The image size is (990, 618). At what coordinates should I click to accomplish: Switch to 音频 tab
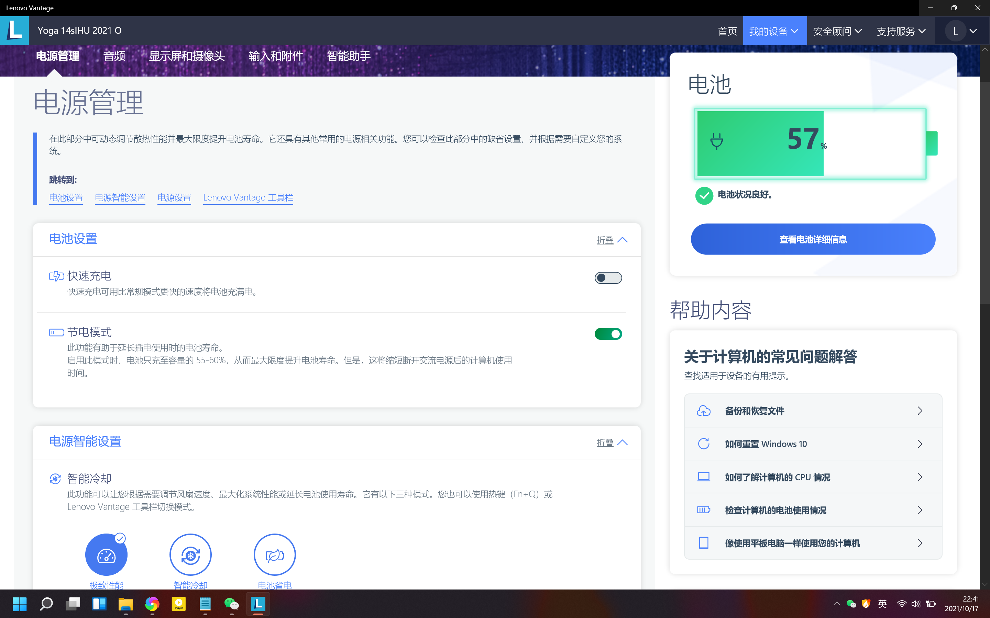tap(114, 56)
